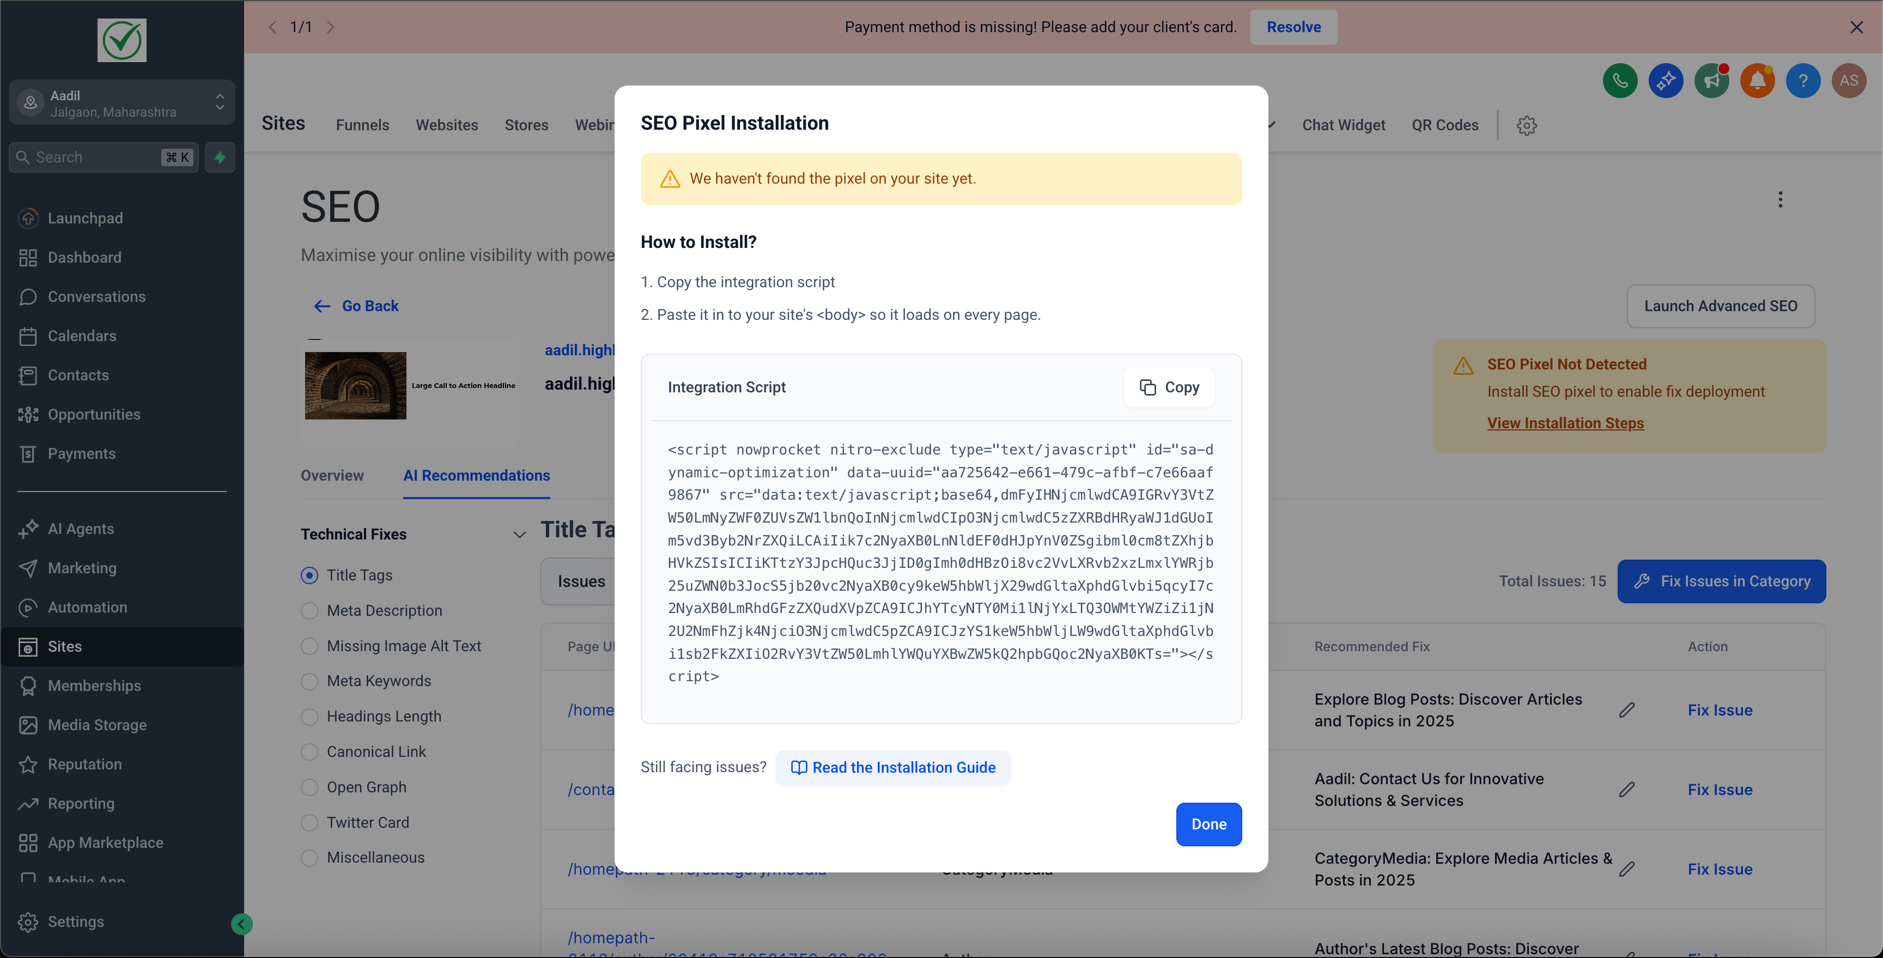Click the Done button in dialog
1883x958 pixels.
(x=1208, y=824)
